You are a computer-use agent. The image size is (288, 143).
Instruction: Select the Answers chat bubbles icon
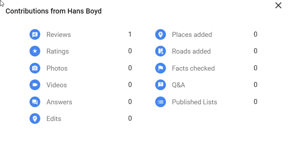pyautogui.click(x=35, y=102)
